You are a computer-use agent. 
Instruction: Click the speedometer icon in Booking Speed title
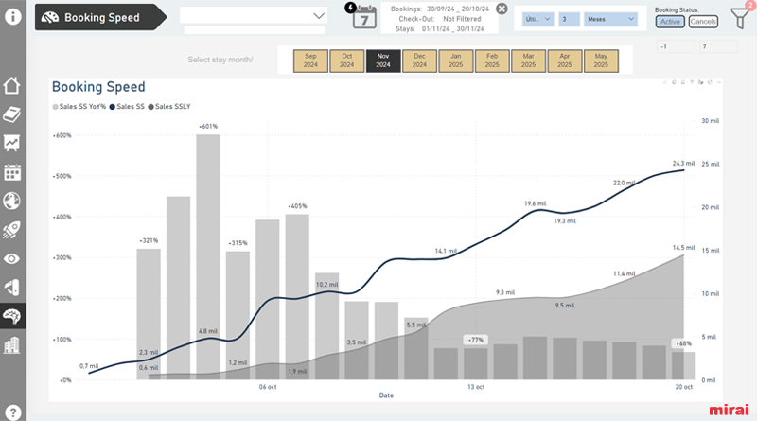click(50, 18)
